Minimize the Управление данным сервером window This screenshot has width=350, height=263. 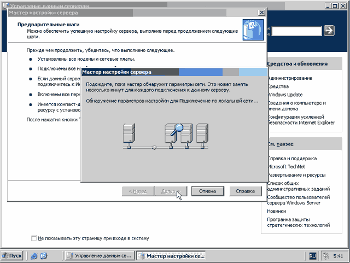point(328,6)
